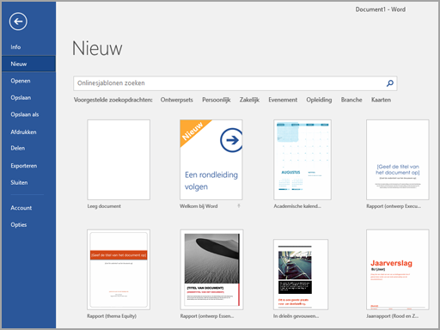Open the Afdrukken print page
The image size is (440, 330).
click(x=23, y=132)
